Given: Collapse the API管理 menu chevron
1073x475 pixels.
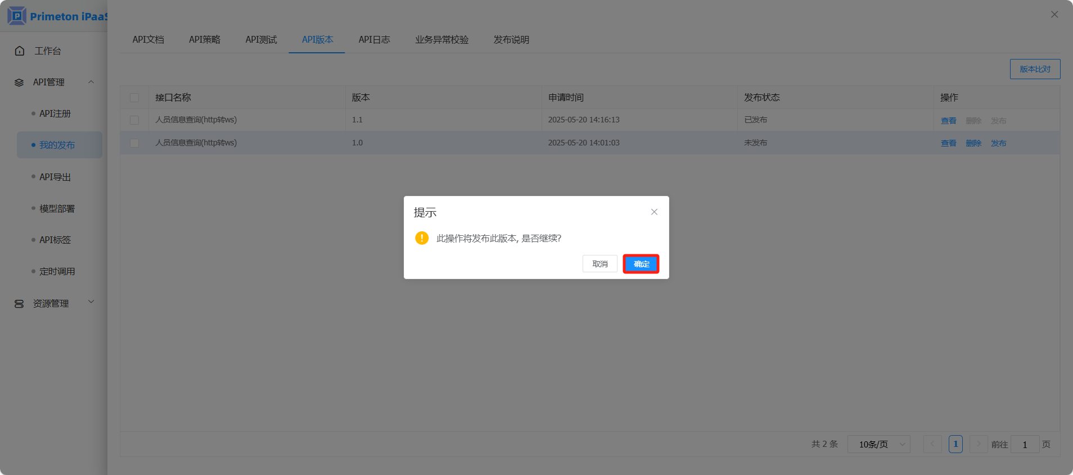Looking at the screenshot, I should (x=91, y=82).
